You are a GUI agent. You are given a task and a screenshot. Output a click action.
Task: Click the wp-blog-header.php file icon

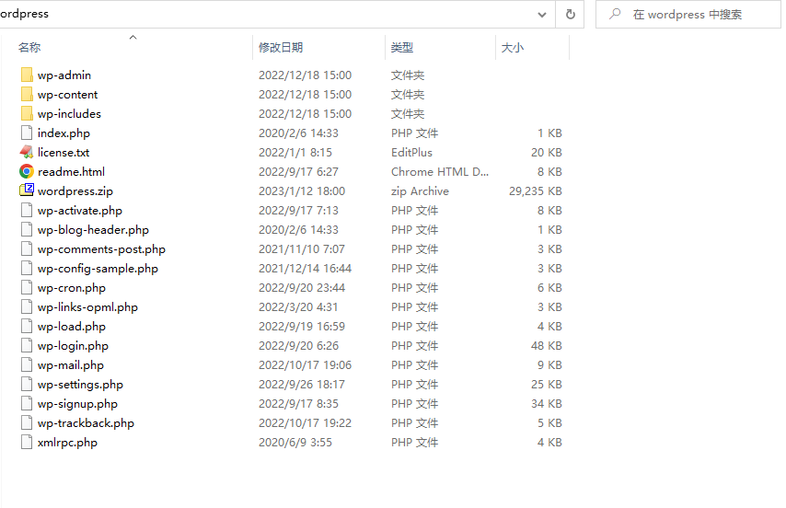(x=27, y=229)
